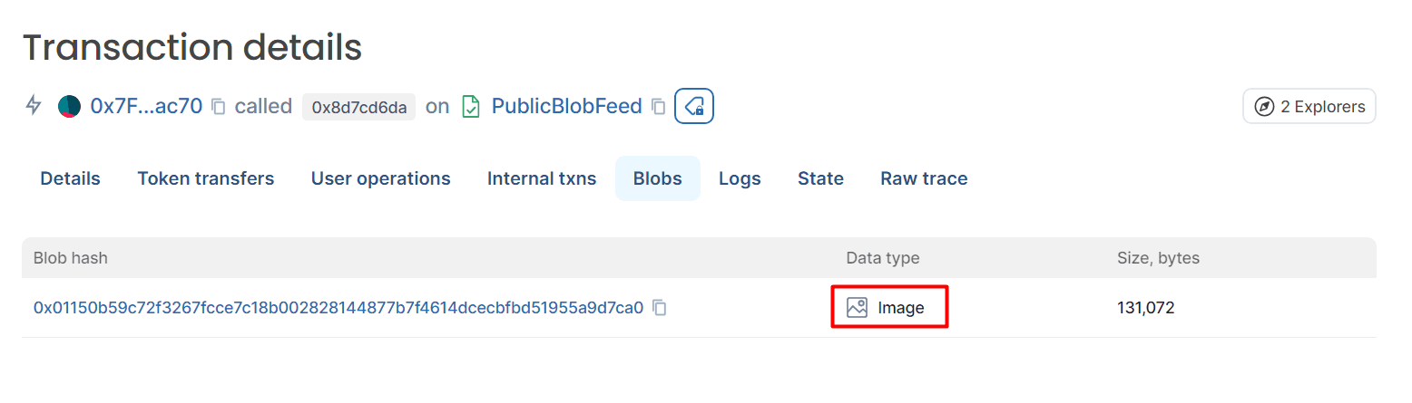Open the Token transfers tab
Screen dimensions: 1412x403
206,178
